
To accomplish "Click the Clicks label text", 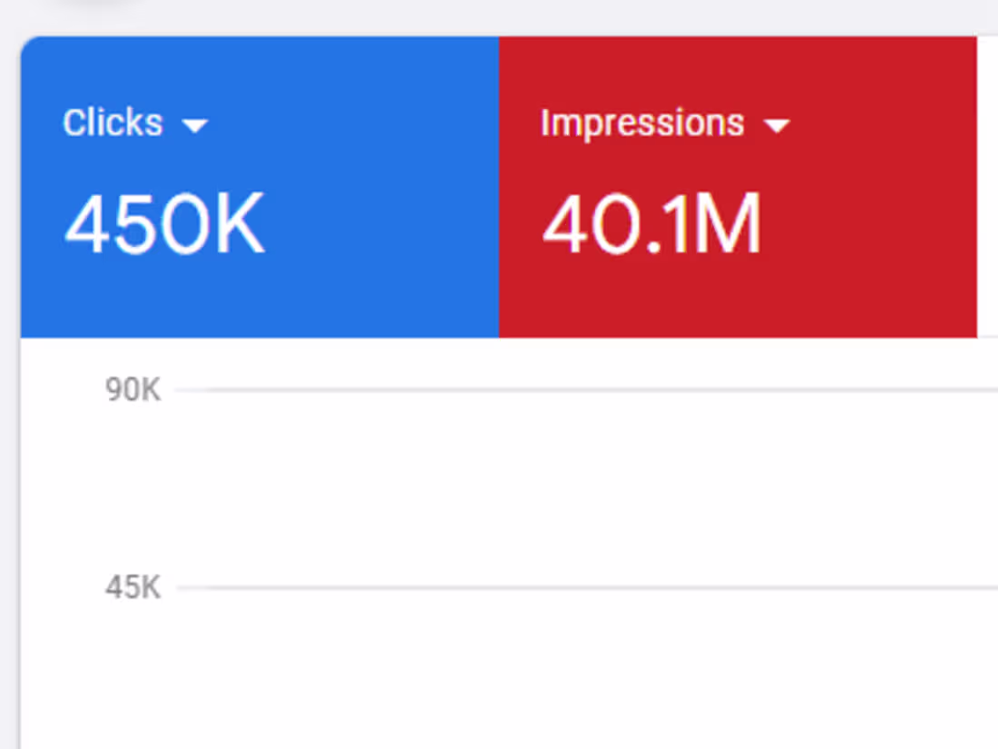I will click(x=113, y=123).
